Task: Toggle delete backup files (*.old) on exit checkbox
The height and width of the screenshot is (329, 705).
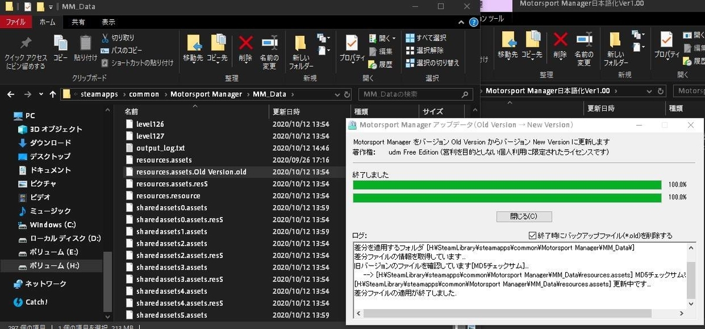Action: [x=532, y=236]
